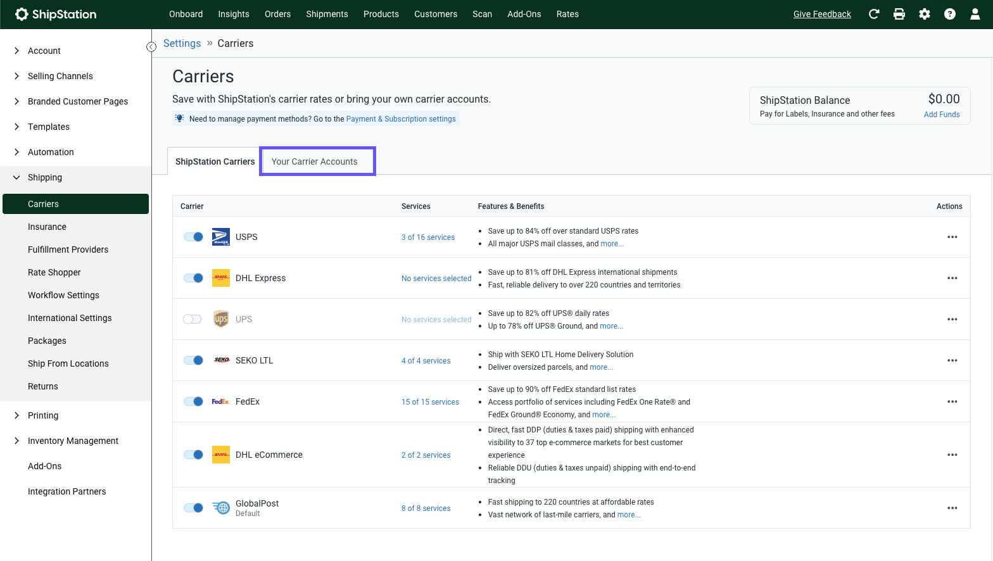This screenshot has width=993, height=561.
Task: Switch to Your Carrier Accounts tab
Action: tap(315, 161)
